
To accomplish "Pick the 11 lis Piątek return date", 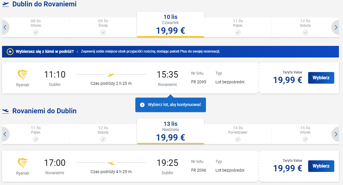I will tap(36, 134).
